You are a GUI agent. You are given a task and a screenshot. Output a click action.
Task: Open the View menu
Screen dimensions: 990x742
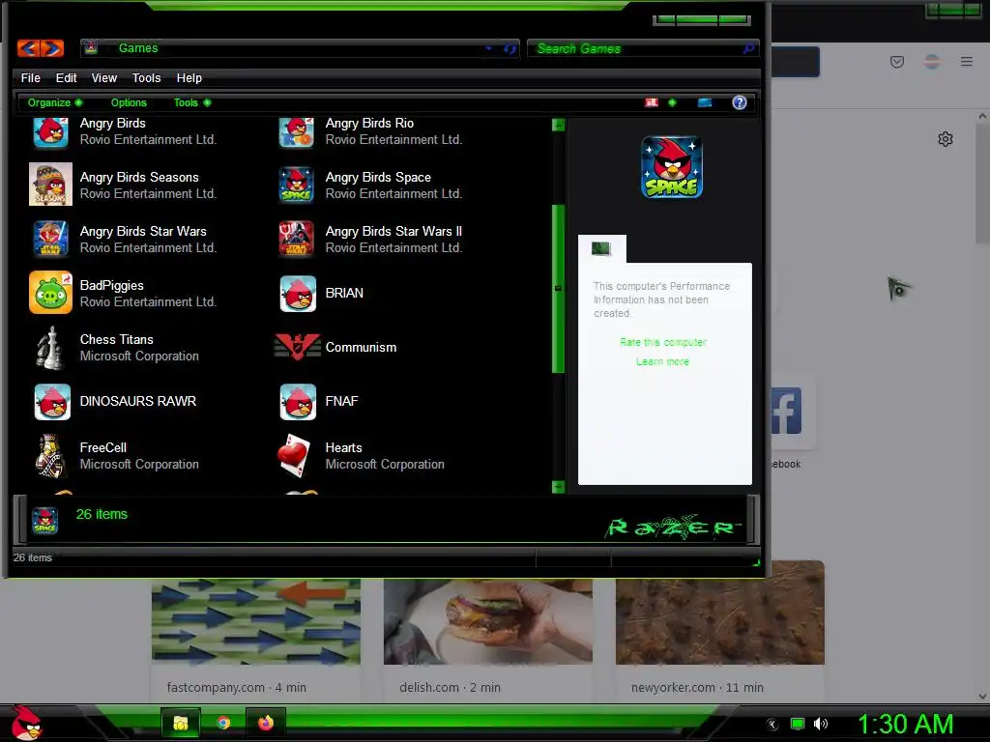click(104, 78)
